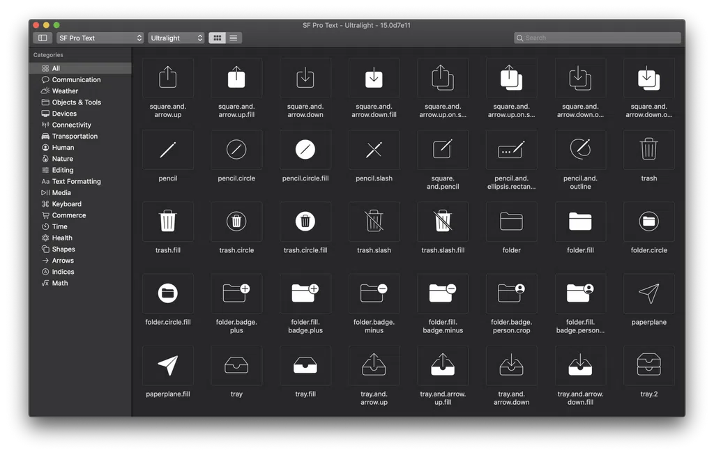Pick the square.and.arrow.down symbol

coord(305,78)
